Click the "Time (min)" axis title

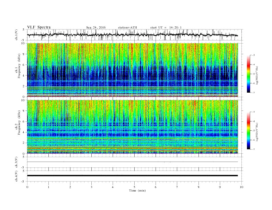[137, 190]
